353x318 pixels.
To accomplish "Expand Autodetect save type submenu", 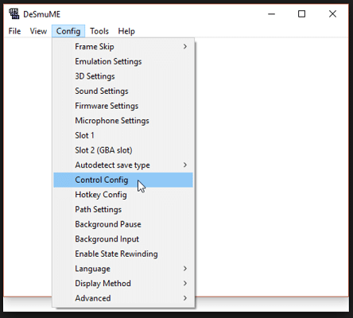I will pos(123,165).
